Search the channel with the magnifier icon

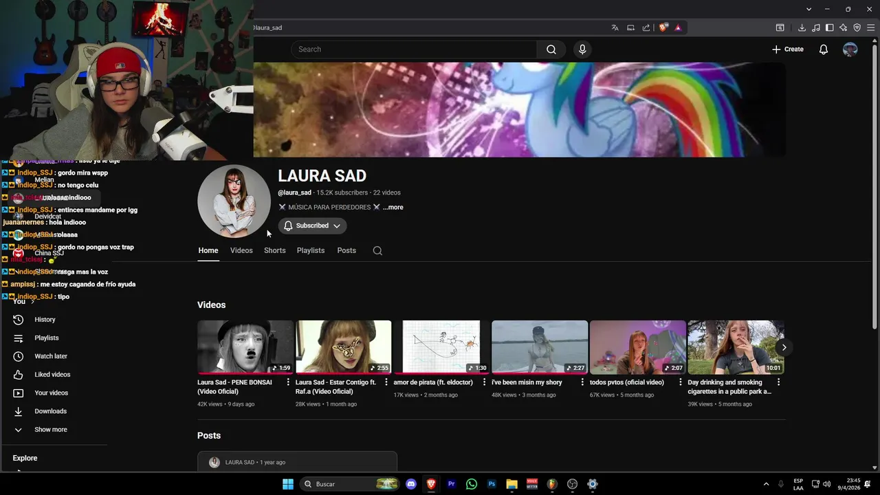377,251
